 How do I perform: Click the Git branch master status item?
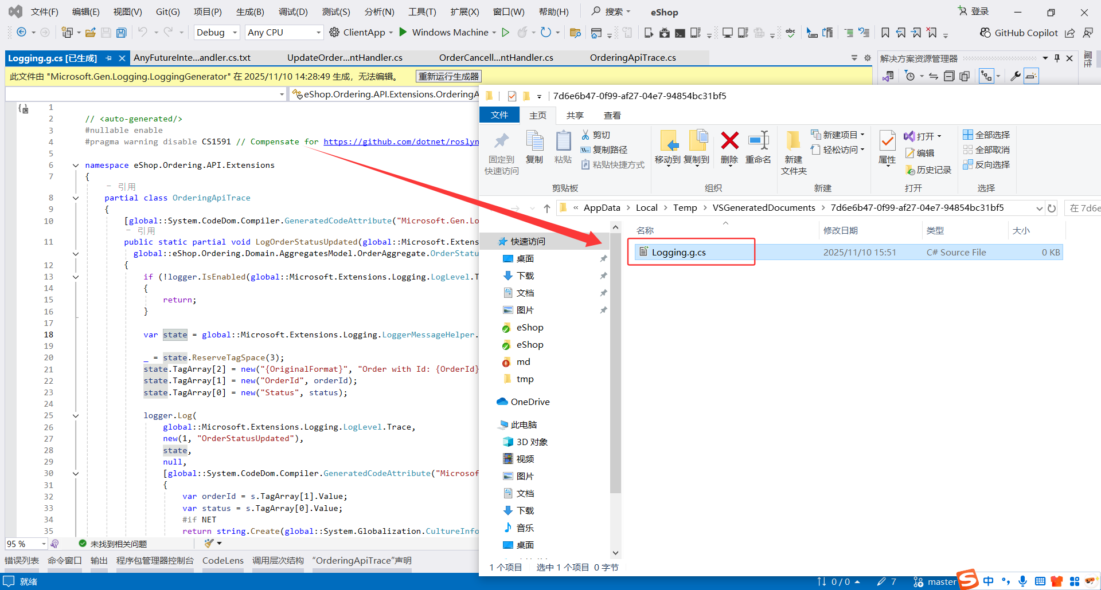(x=935, y=582)
